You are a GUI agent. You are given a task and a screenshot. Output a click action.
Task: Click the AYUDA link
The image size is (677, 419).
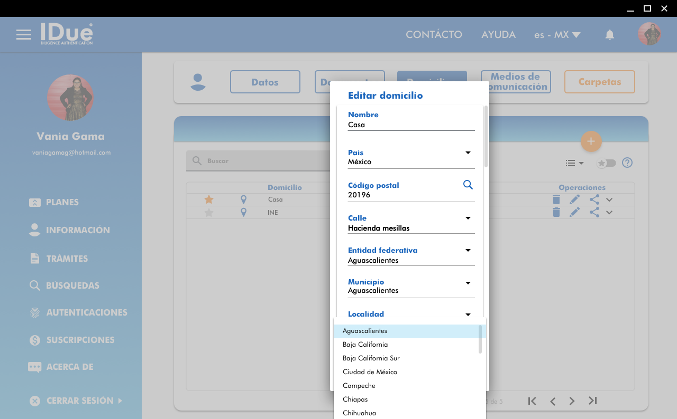[498, 35]
